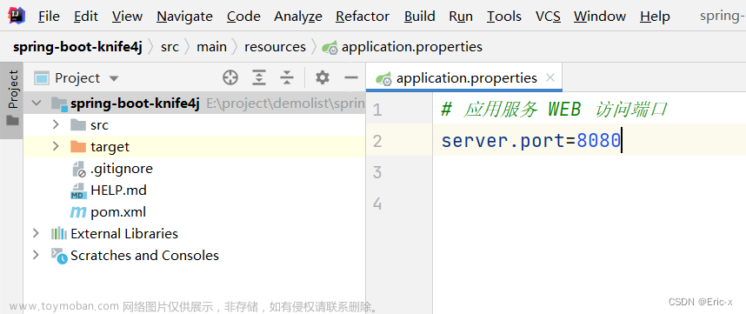Click the folder icon below Project sidebar tab
The width and height of the screenshot is (746, 314).
pyautogui.click(x=12, y=121)
